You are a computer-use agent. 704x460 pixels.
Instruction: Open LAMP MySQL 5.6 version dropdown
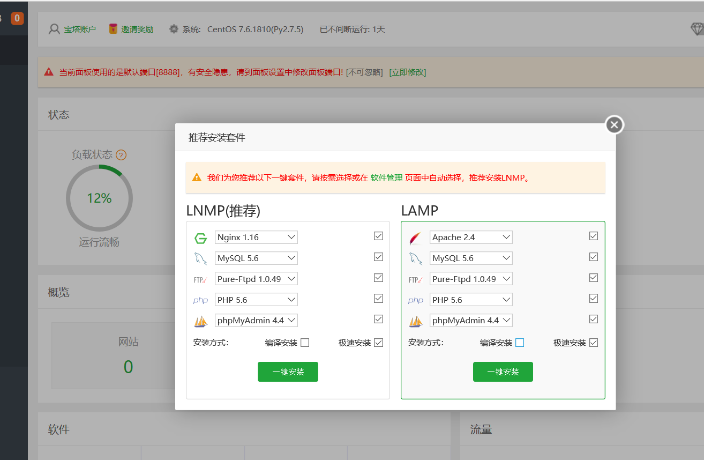(471, 258)
